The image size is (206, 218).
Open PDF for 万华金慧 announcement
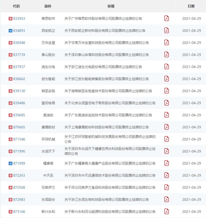166,43
